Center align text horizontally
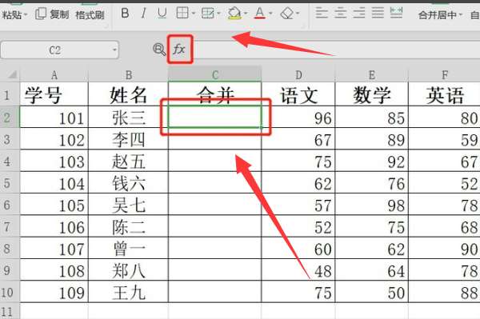Viewport: 480px width, 319px height. tap(341, 13)
